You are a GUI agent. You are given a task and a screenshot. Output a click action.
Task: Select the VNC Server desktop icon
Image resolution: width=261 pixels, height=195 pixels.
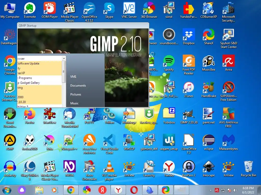pyautogui.click(x=129, y=10)
